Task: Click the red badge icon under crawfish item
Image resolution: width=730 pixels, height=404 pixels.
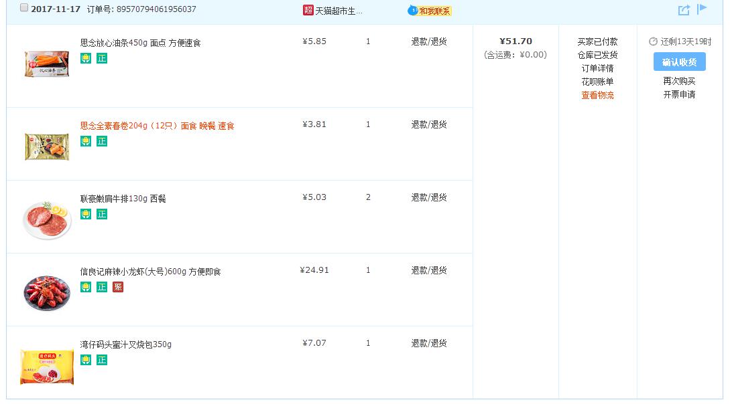Action: (118, 287)
